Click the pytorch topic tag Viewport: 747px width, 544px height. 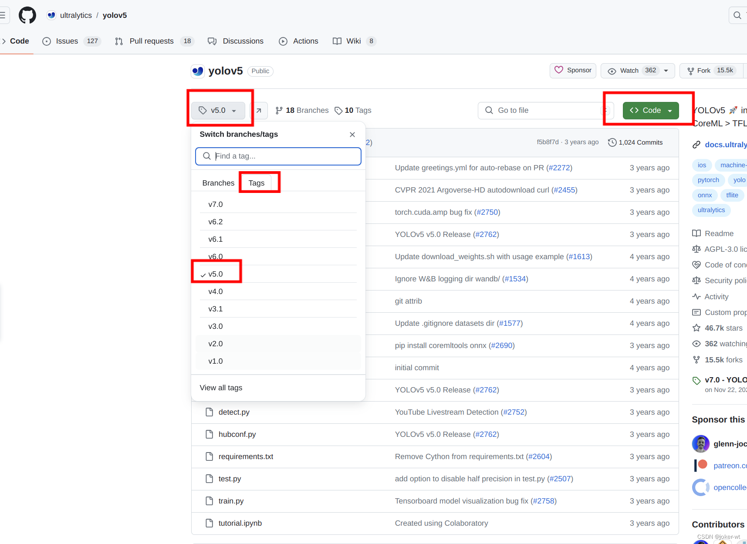pyautogui.click(x=708, y=180)
